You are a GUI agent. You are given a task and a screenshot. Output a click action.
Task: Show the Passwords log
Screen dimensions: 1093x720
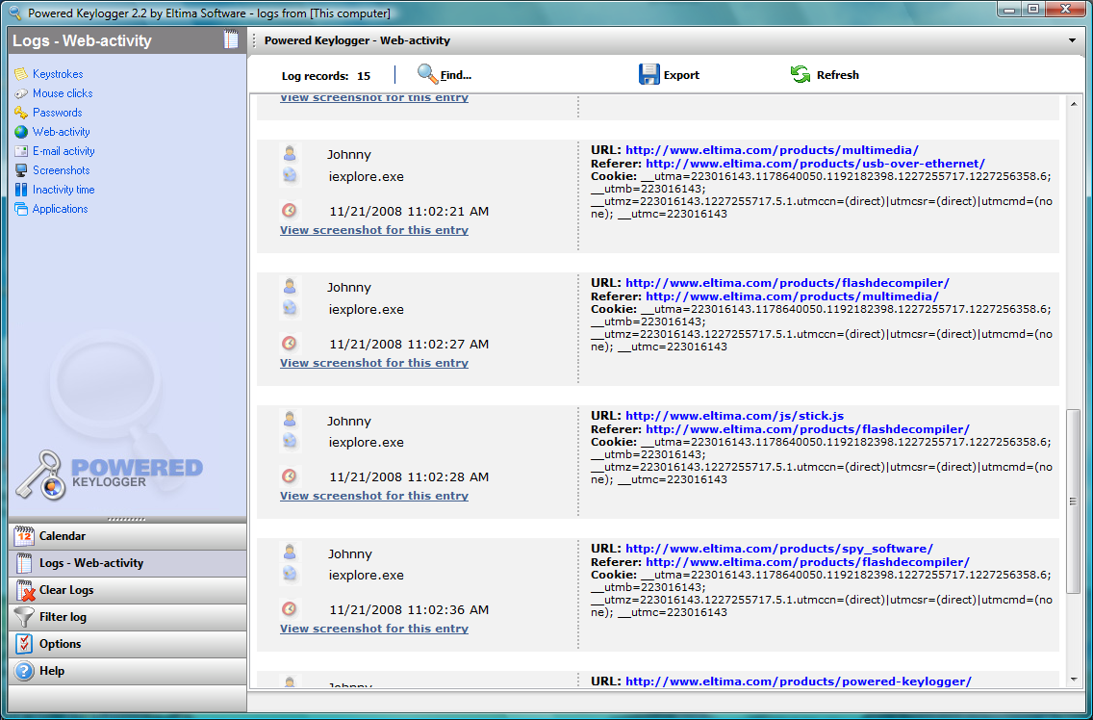tap(57, 113)
